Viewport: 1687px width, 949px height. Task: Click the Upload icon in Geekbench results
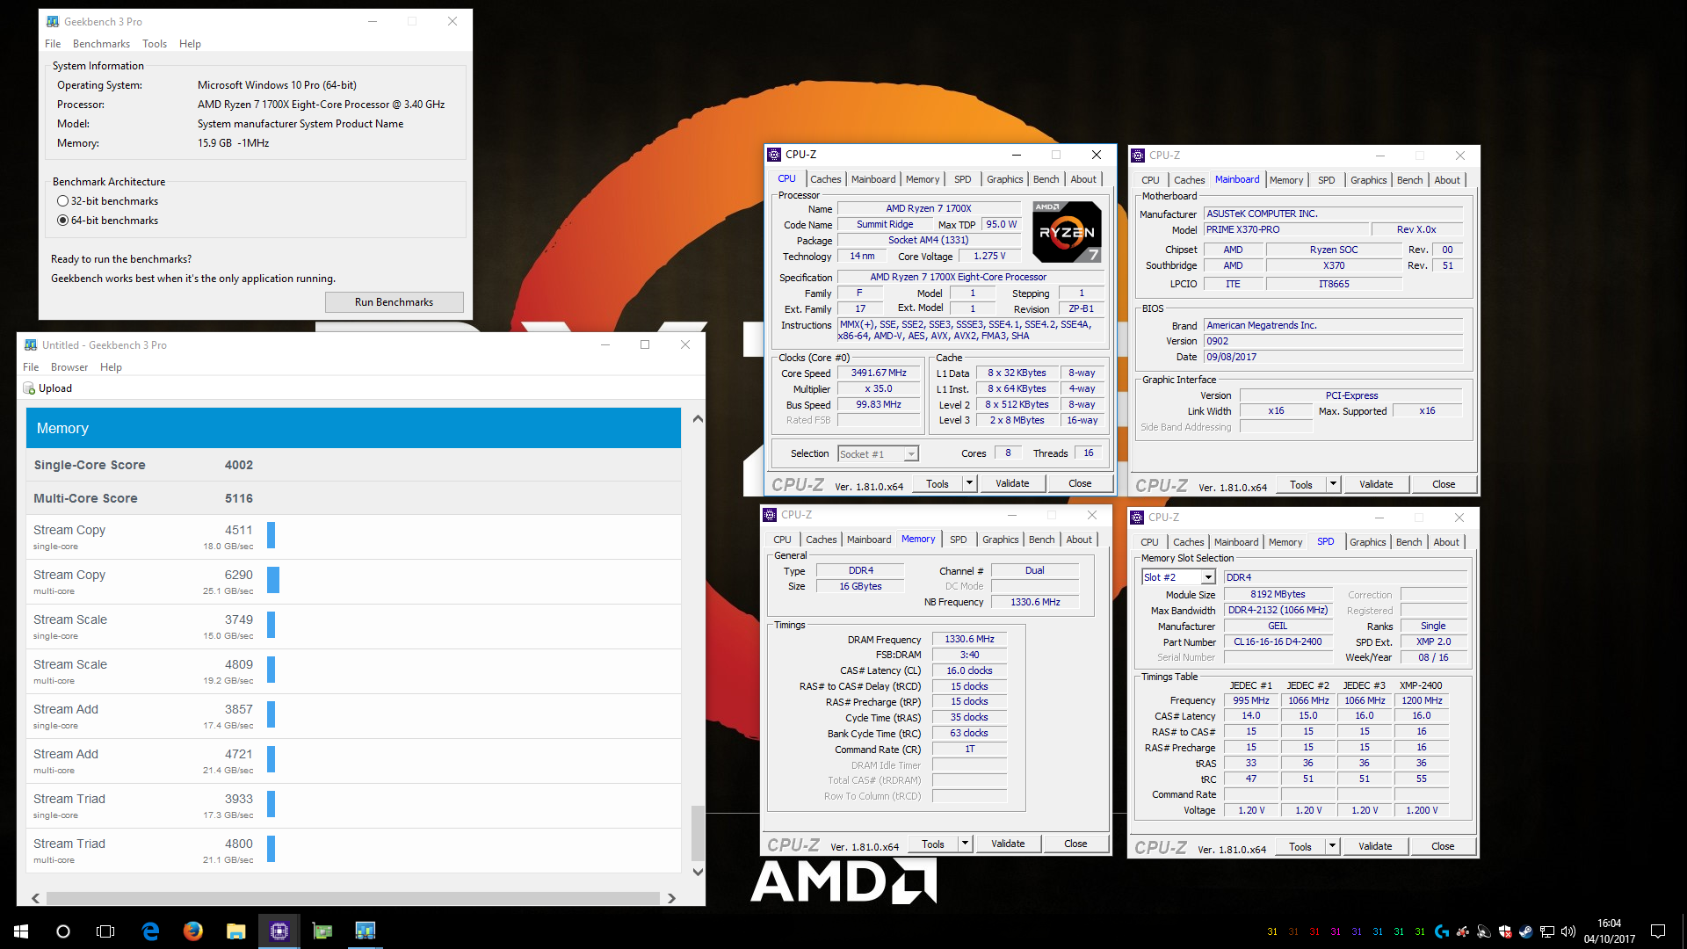tap(29, 388)
